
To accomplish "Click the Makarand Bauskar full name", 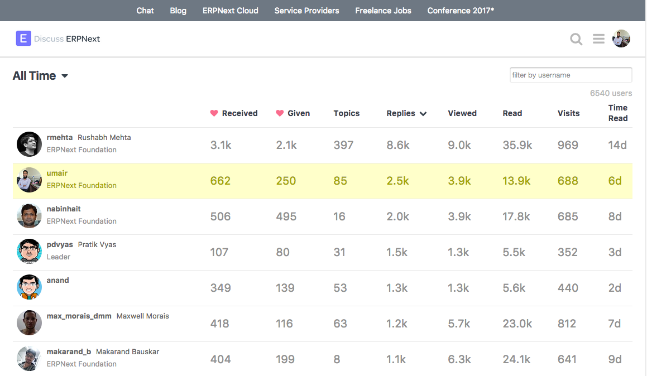I will click(127, 351).
